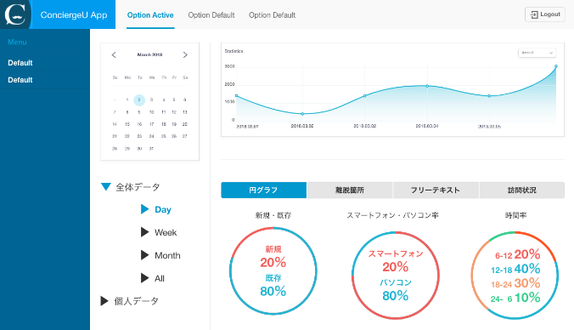The height and width of the screenshot is (330, 574).
Task: Choose date 20 in the calendar
Action: point(185,124)
